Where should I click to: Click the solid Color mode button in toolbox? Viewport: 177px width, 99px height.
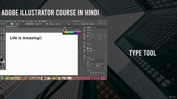1,64
